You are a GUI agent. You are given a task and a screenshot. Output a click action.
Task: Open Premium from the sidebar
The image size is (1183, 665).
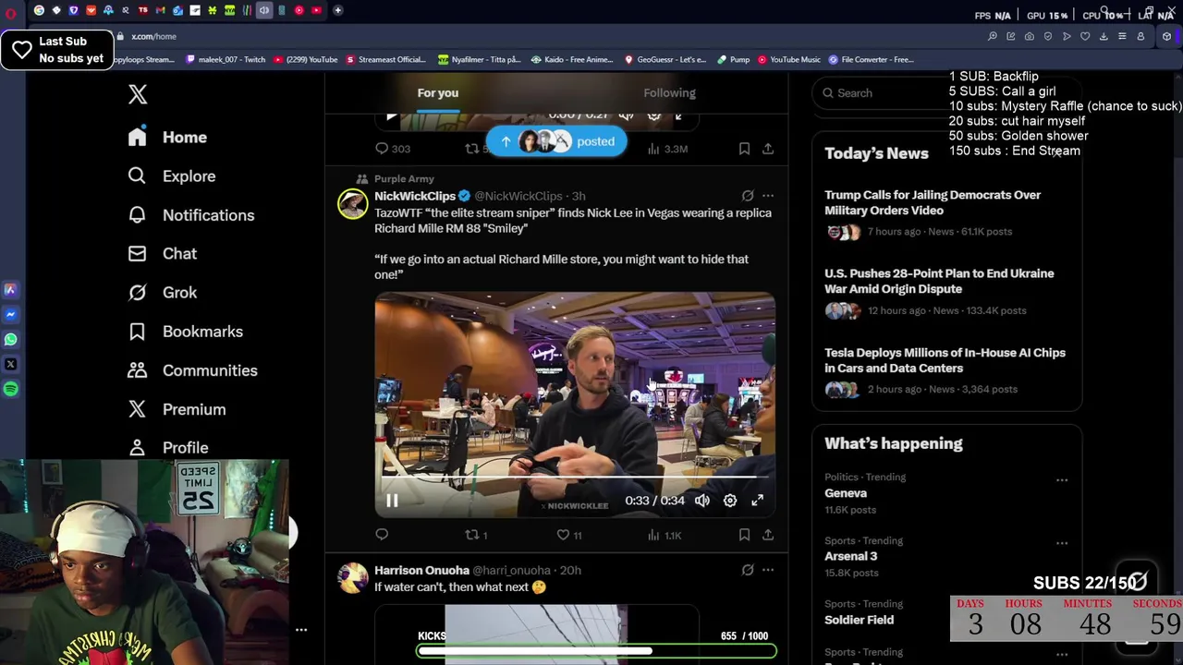pyautogui.click(x=177, y=409)
